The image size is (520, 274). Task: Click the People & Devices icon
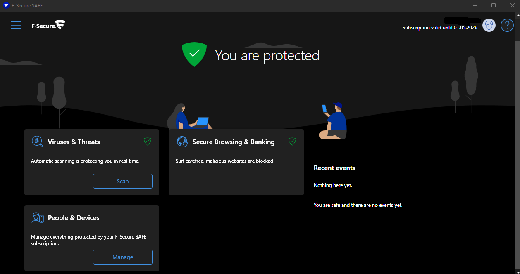pyautogui.click(x=38, y=217)
